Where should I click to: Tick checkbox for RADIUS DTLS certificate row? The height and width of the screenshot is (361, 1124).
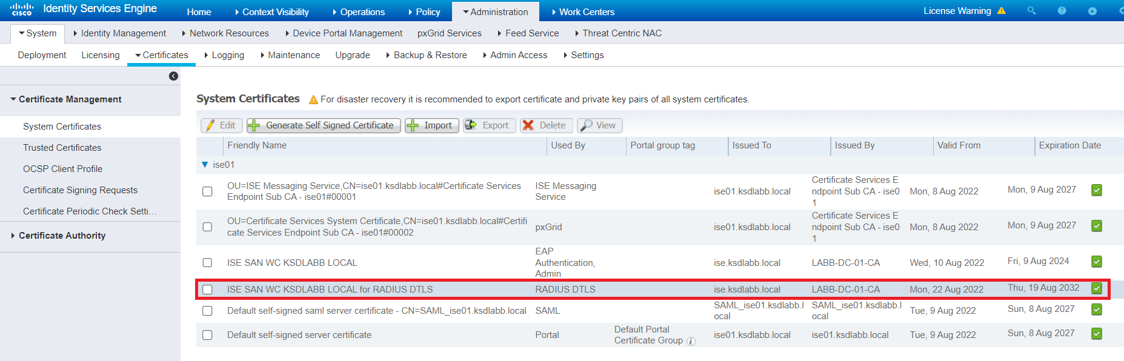coord(207,290)
